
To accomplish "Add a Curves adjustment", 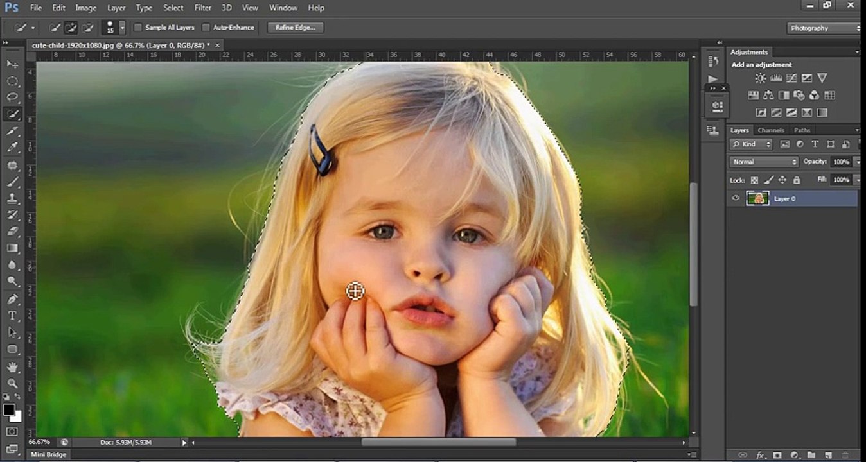I will 791,78.
